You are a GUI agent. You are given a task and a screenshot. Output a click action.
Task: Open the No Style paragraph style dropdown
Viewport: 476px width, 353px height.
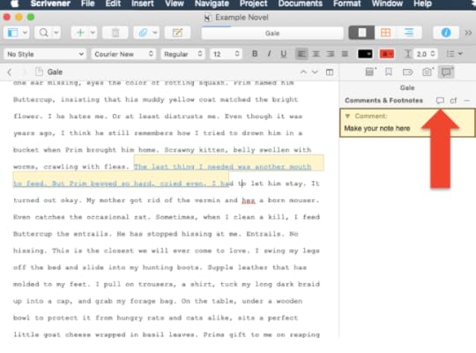tap(45, 54)
